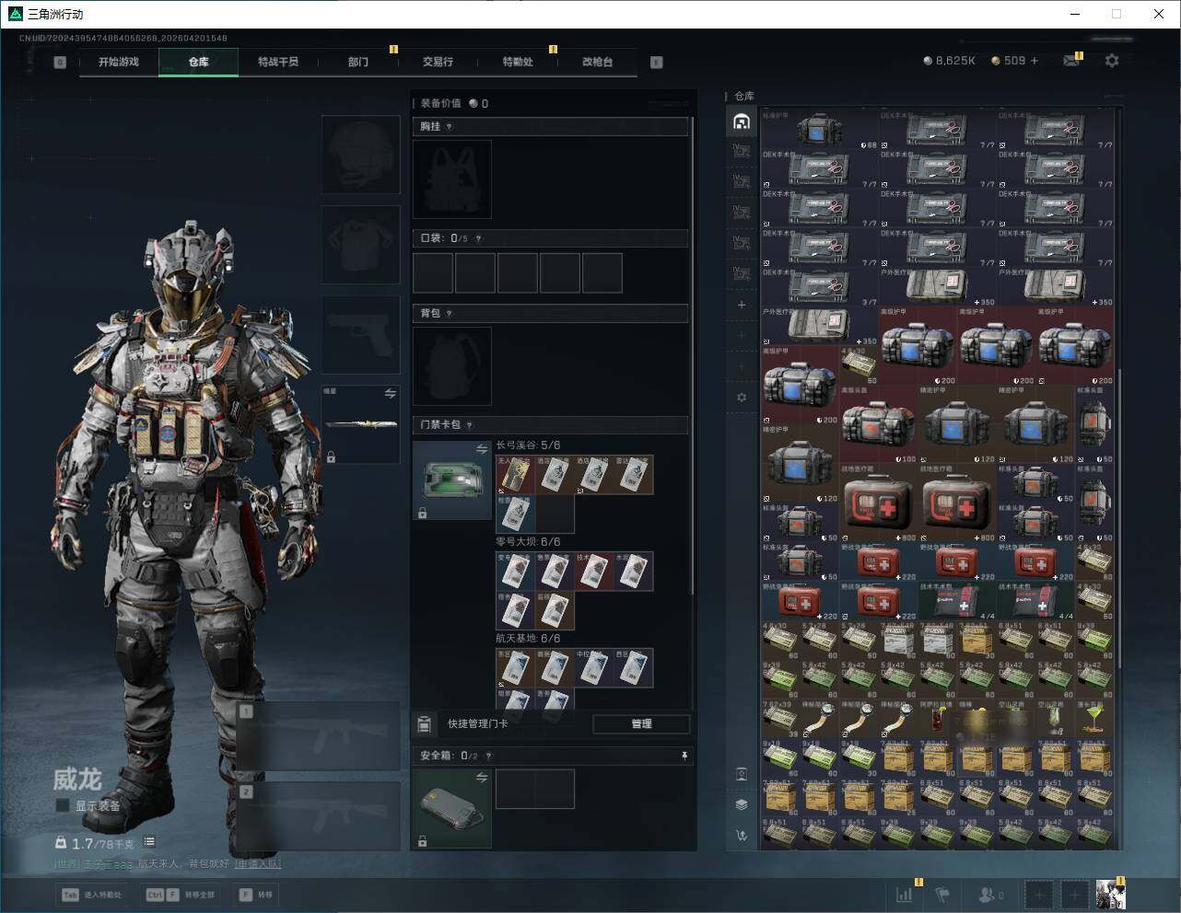Open the settings gear in top bar
Screen dimensions: 1181x913
pyautogui.click(x=1112, y=60)
